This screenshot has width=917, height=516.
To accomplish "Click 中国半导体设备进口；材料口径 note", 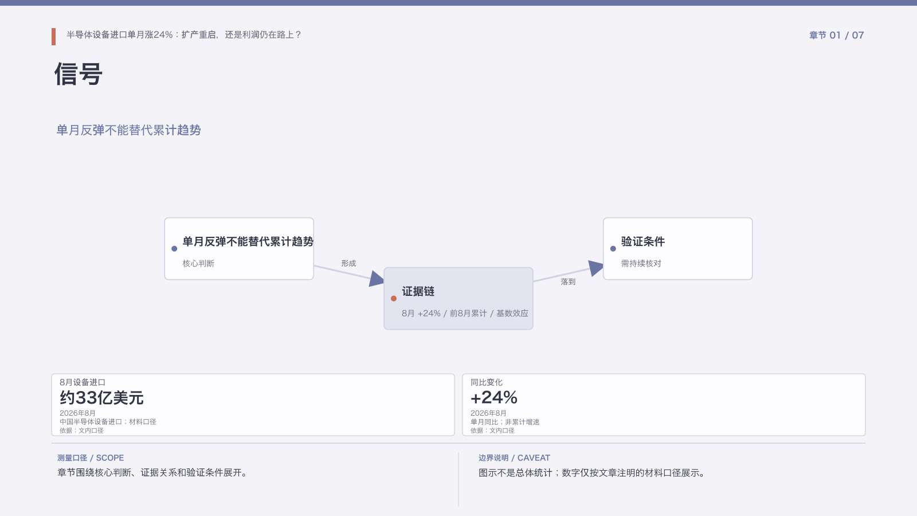I will [x=108, y=421].
